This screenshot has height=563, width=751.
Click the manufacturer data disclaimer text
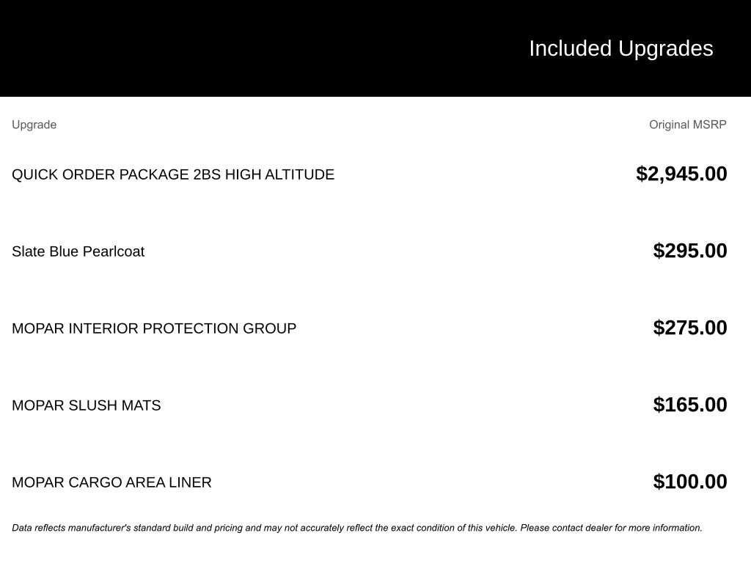coord(357,528)
